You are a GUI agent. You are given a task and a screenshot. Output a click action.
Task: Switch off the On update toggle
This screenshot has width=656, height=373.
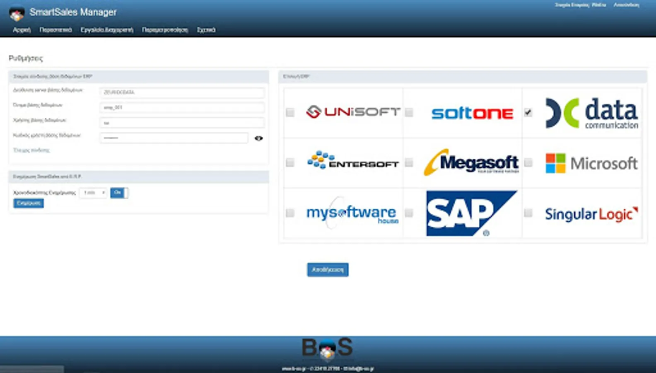[x=119, y=193]
